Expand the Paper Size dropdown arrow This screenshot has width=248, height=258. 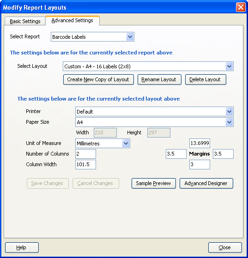pyautogui.click(x=229, y=122)
